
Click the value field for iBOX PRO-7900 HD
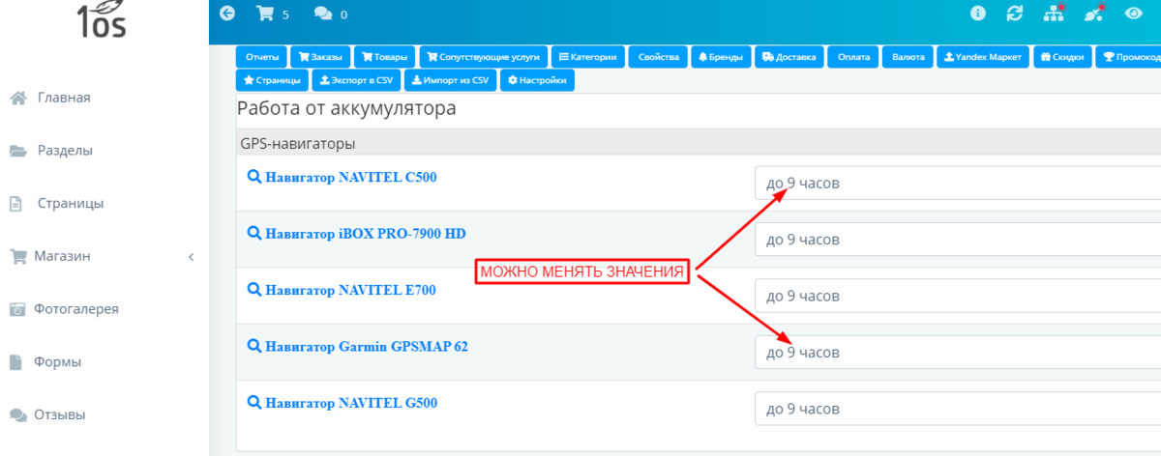[x=958, y=240]
